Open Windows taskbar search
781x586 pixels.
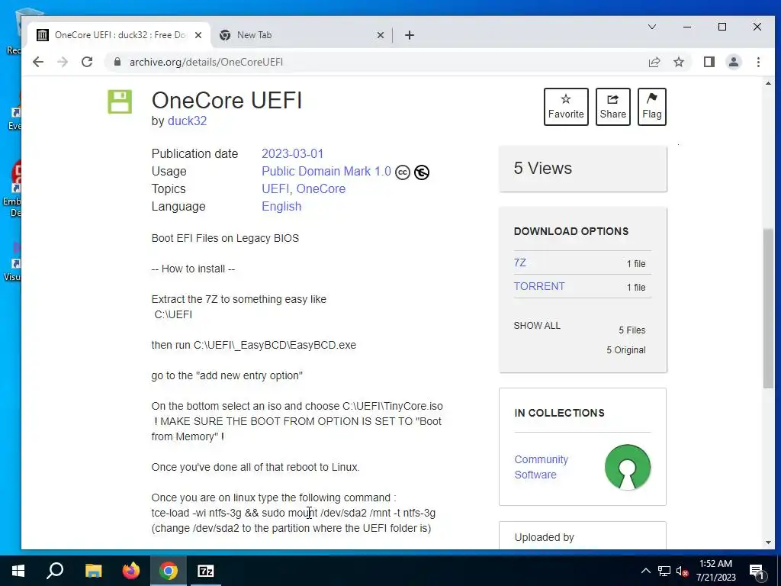click(55, 571)
